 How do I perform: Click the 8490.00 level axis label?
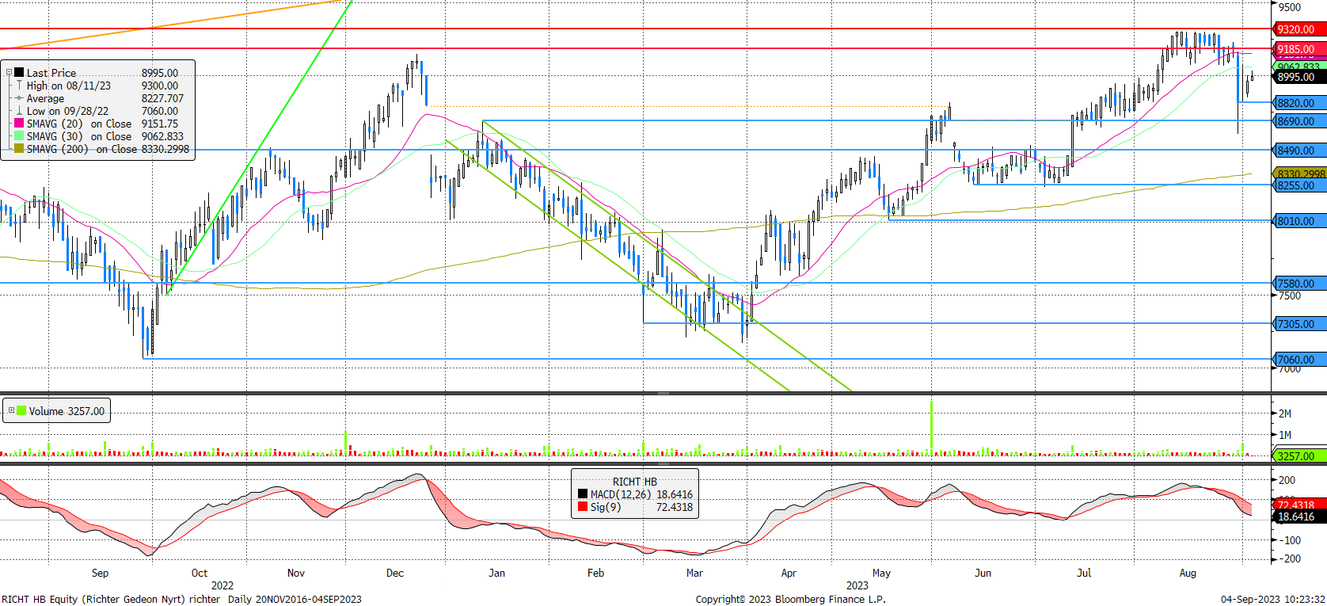1298,151
